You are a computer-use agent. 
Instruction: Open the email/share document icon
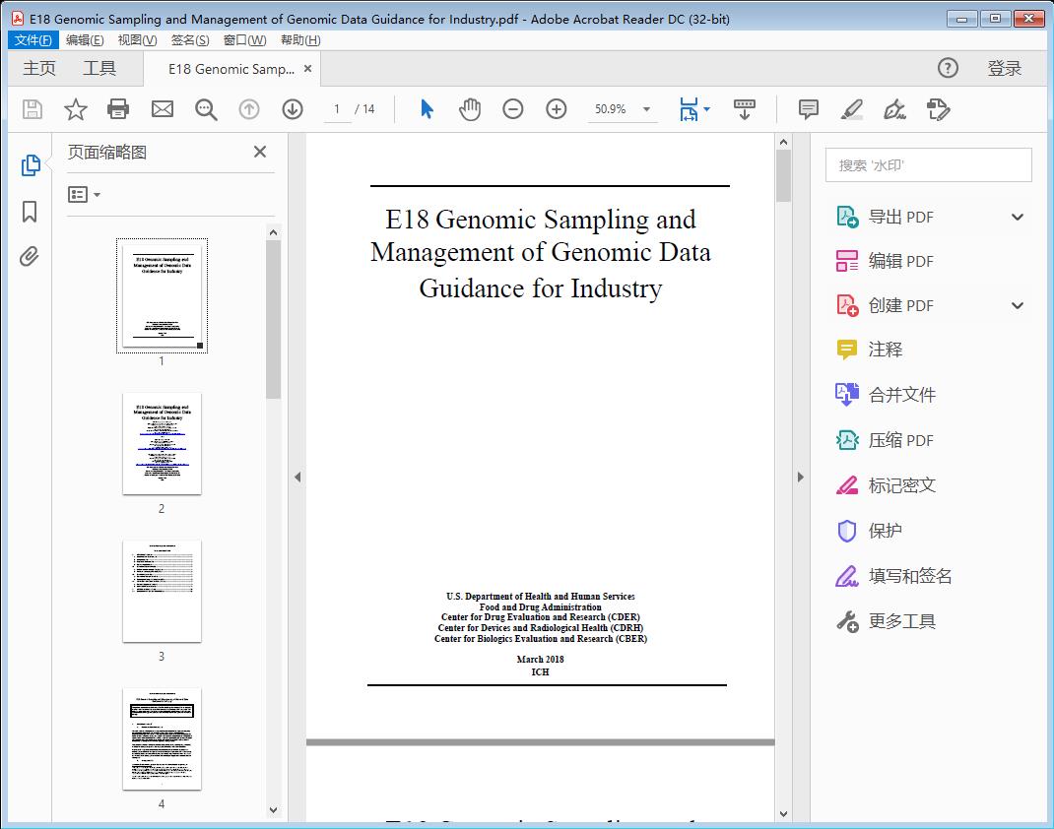click(162, 109)
